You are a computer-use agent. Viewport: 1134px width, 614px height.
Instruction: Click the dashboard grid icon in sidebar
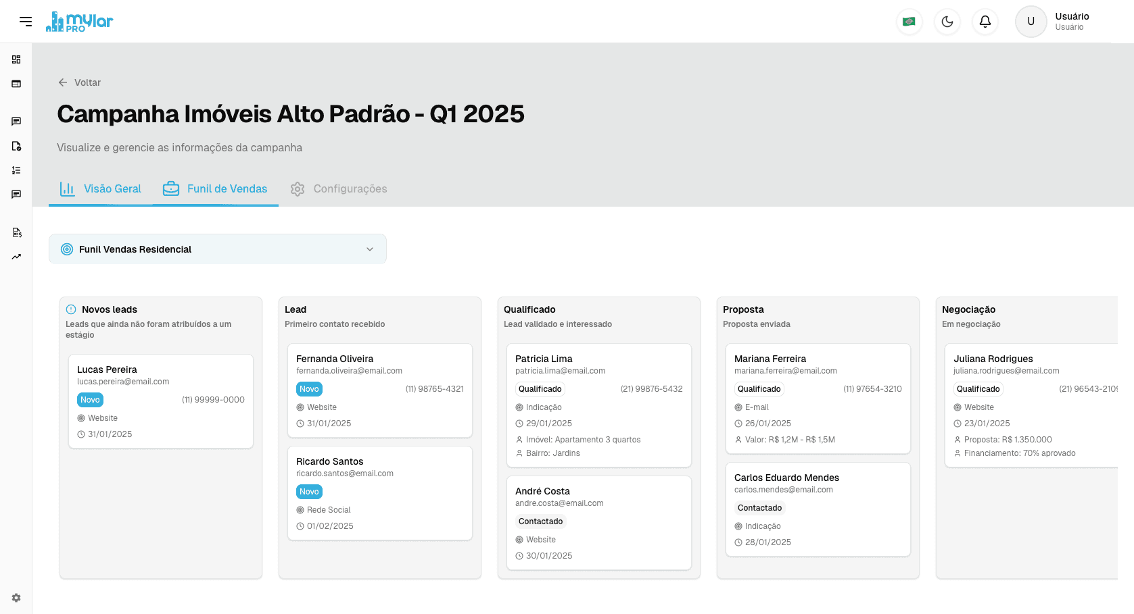[16, 59]
